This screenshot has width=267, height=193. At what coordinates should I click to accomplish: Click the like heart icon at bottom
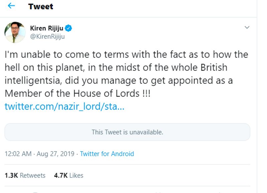tap(160, 192)
